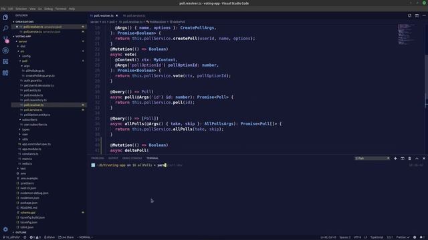Screen dimensions: 428x240
Task: Click the TypeScript language mode indicator
Action: click(377, 237)
